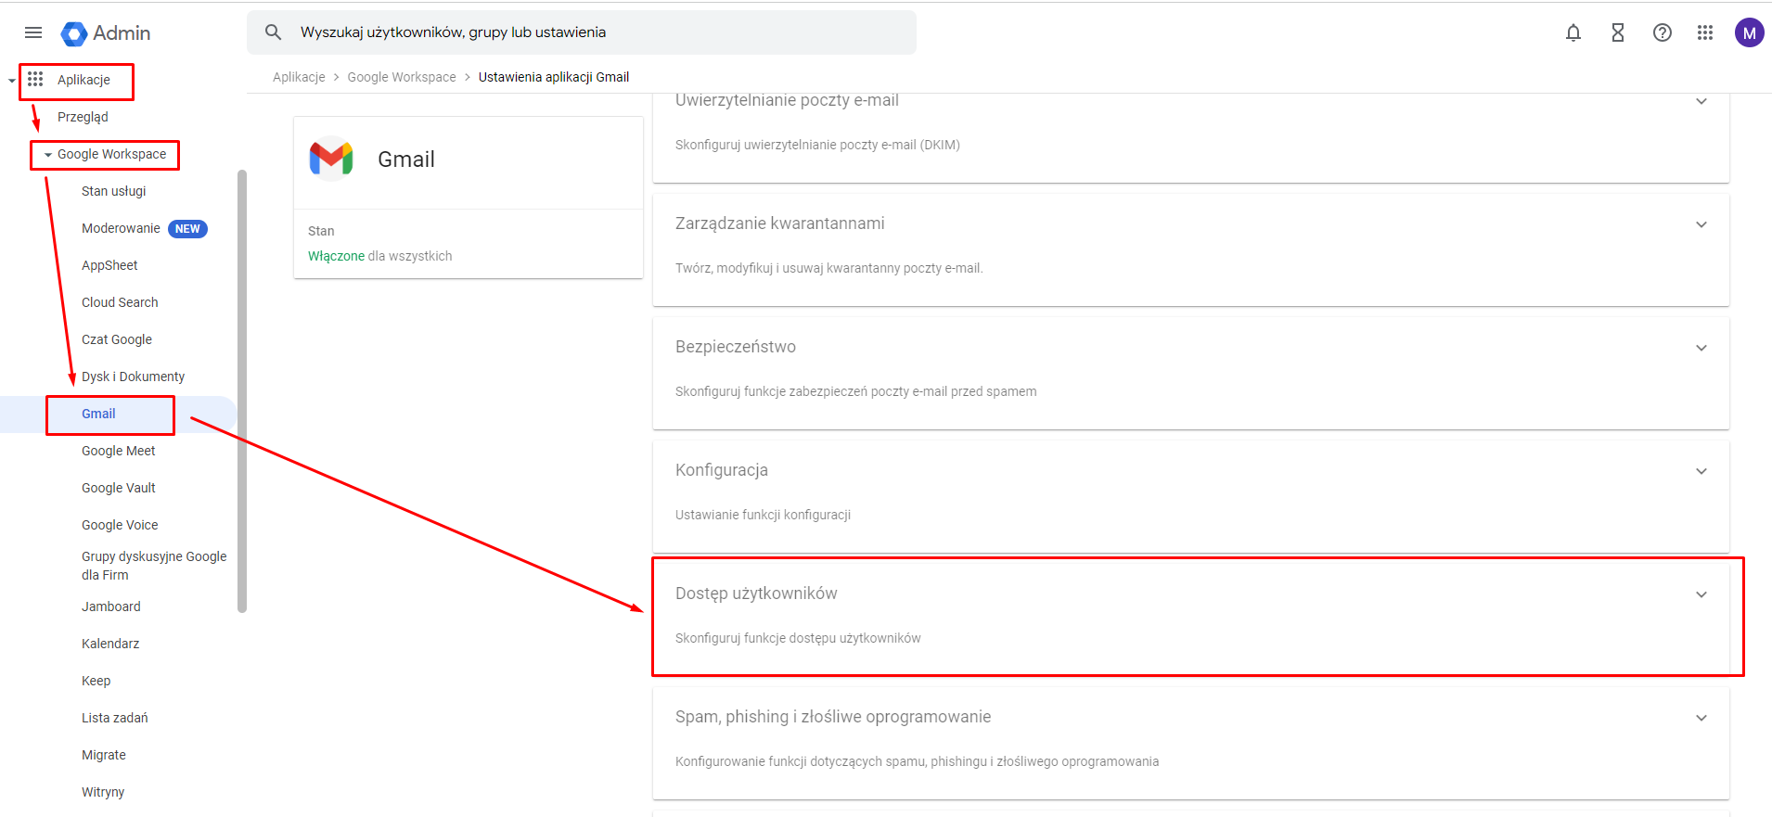1772x817 pixels.
Task: Click the NEW badge next to Moderowanie
Action: [x=187, y=229]
